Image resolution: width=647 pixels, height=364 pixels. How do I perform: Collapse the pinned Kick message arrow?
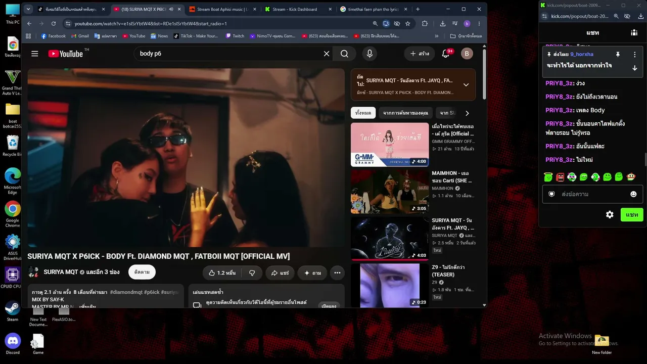(x=635, y=68)
